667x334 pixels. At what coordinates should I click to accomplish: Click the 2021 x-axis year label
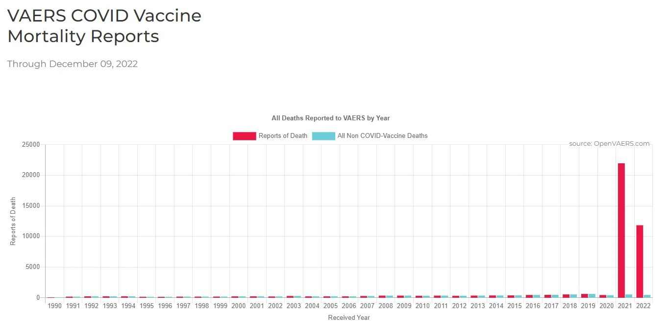click(x=625, y=306)
